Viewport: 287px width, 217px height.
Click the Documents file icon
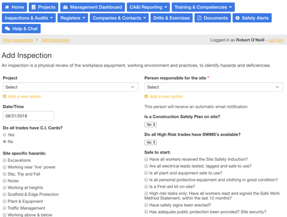coord(199,18)
